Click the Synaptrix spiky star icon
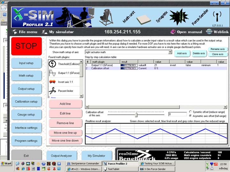The height and width of the screenshot is (172, 230). [x=179, y=17]
